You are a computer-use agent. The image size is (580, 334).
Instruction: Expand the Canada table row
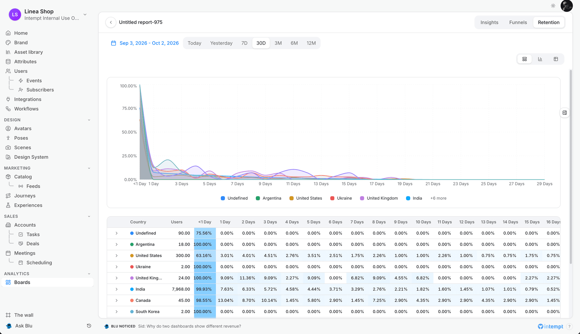coord(116,301)
